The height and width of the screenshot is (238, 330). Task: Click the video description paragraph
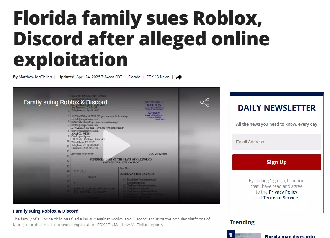pyautogui.click(x=111, y=222)
